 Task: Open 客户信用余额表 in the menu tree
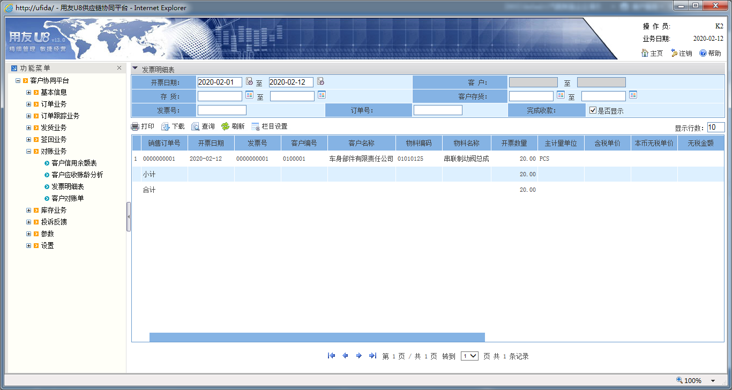(x=74, y=163)
